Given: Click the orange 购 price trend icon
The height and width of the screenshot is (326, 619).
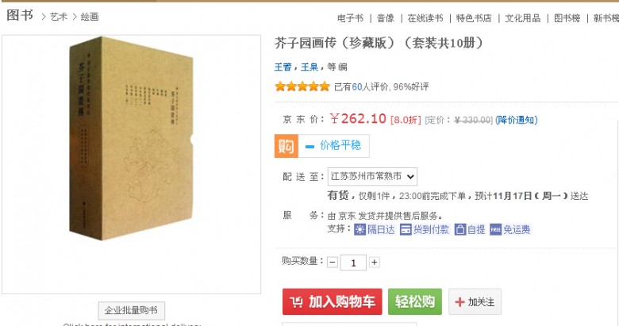Looking at the screenshot, I should coord(286,146).
